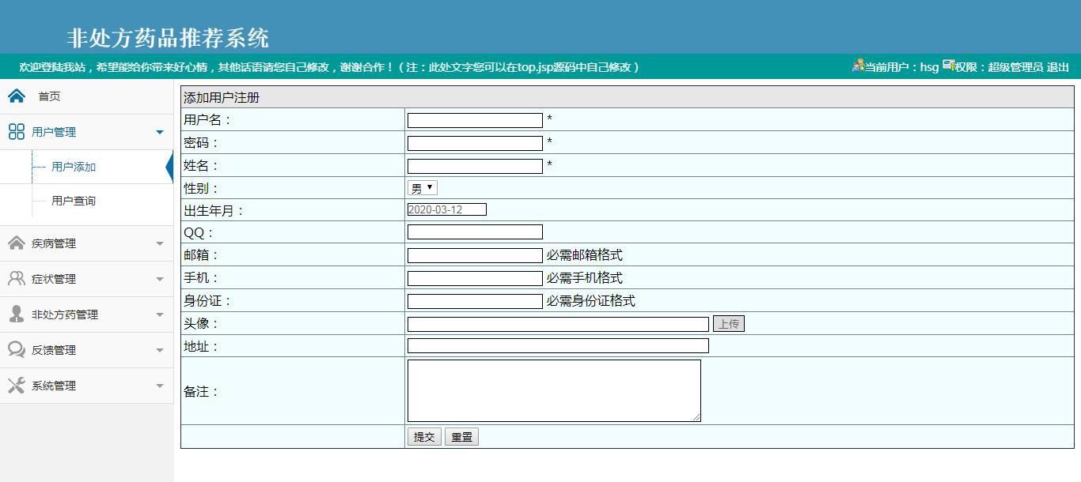Select 用户添加 submenu item
The height and width of the screenshot is (482, 1081).
(74, 167)
